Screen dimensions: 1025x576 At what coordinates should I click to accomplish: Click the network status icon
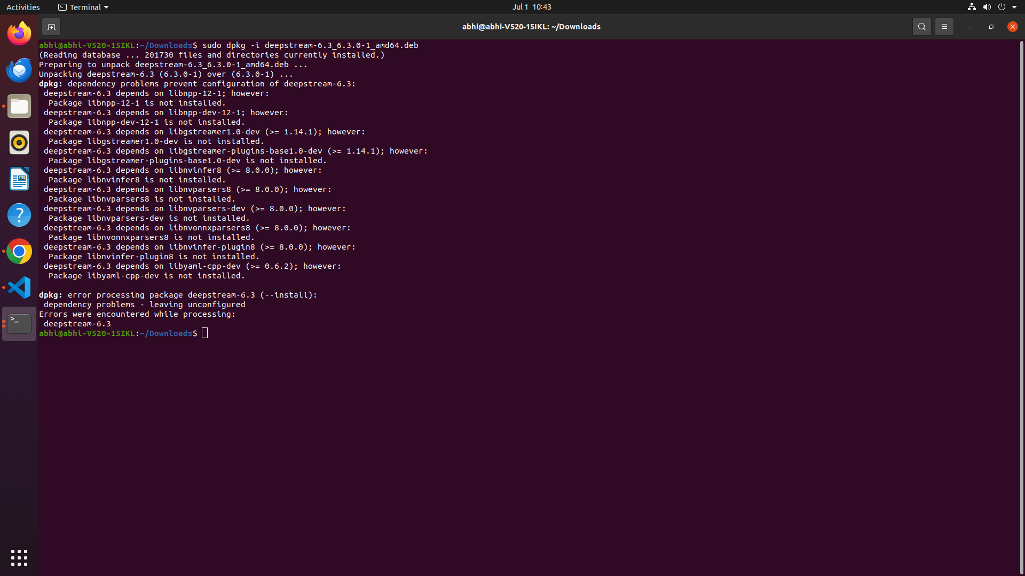point(972,7)
